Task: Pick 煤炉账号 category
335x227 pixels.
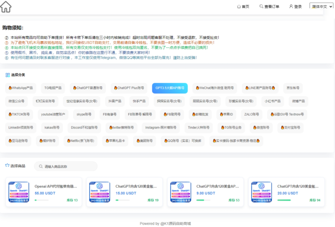Action: [x=47, y=141]
